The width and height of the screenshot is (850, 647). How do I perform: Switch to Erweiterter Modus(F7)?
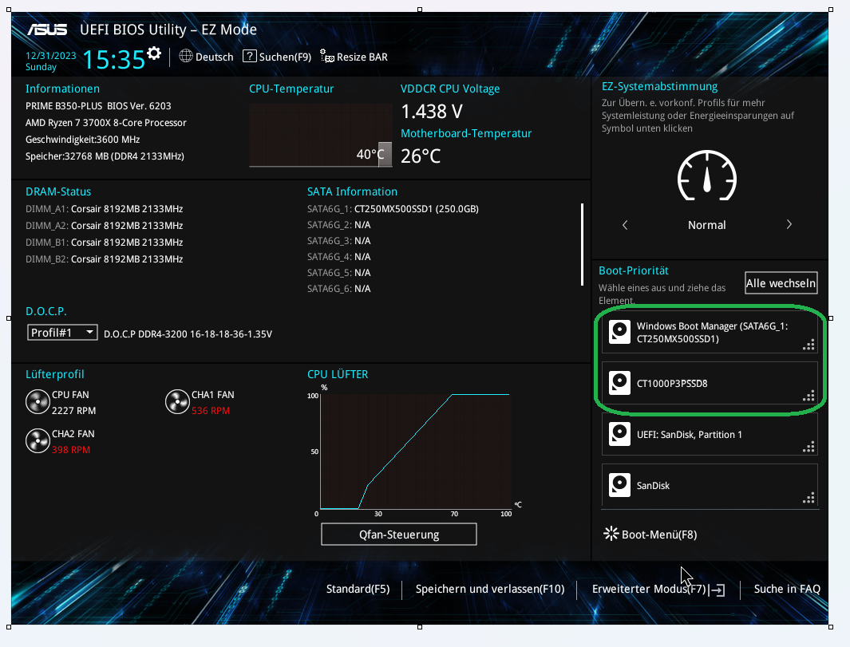tap(649, 589)
